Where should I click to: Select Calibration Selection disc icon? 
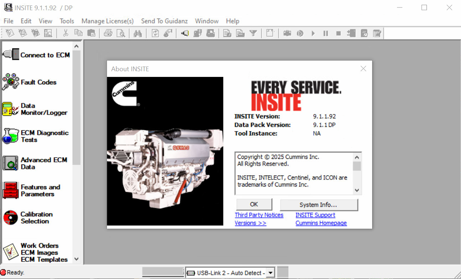click(11, 218)
